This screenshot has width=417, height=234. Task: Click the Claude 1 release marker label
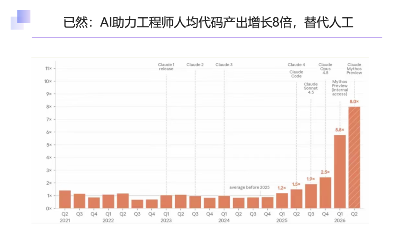tap(166, 67)
